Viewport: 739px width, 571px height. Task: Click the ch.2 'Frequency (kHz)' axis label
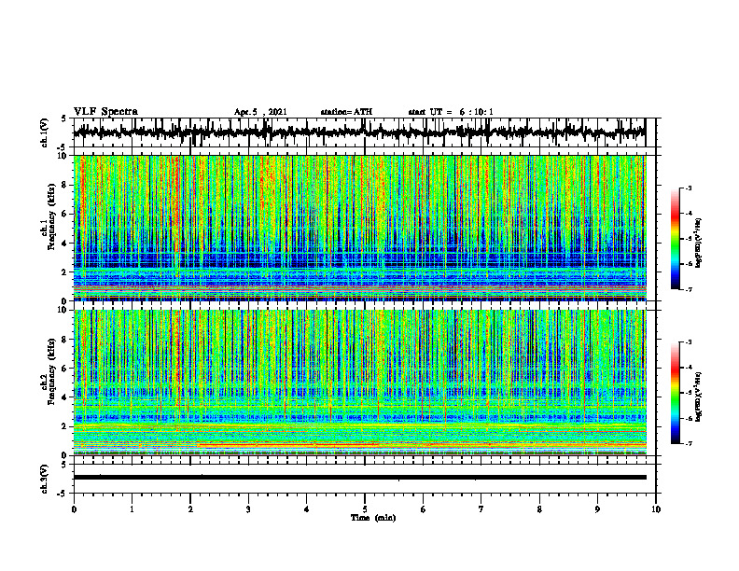[x=52, y=371]
